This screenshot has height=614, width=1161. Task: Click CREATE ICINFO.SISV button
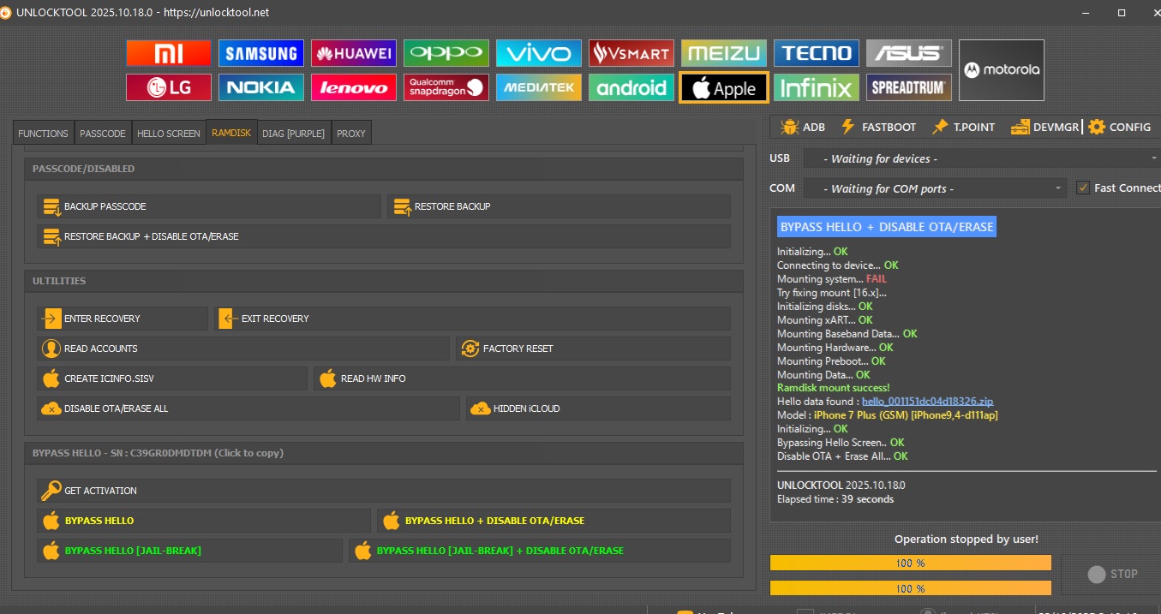171,379
